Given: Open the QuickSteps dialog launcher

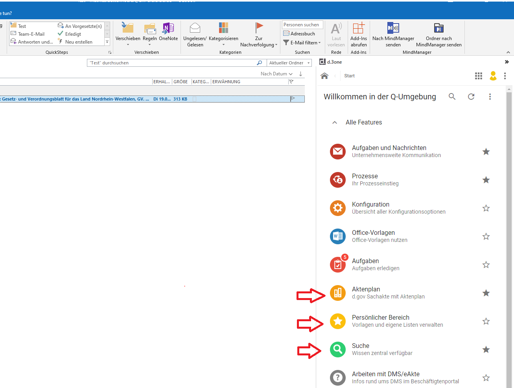Looking at the screenshot, I should tap(110, 52).
